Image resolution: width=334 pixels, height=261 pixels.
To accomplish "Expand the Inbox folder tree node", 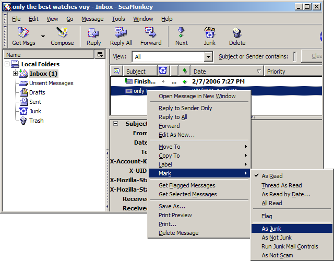I will (16, 74).
